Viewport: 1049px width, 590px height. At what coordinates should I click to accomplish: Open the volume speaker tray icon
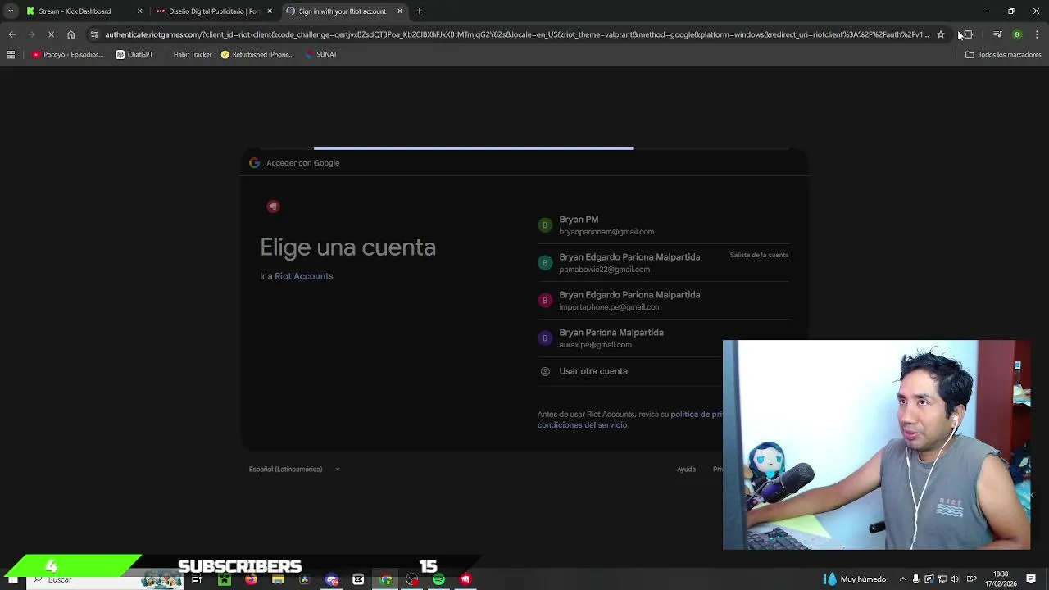pyautogui.click(x=954, y=579)
